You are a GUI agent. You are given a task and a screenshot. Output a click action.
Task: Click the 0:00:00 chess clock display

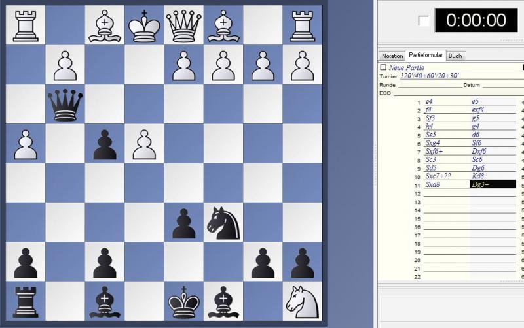(476, 20)
